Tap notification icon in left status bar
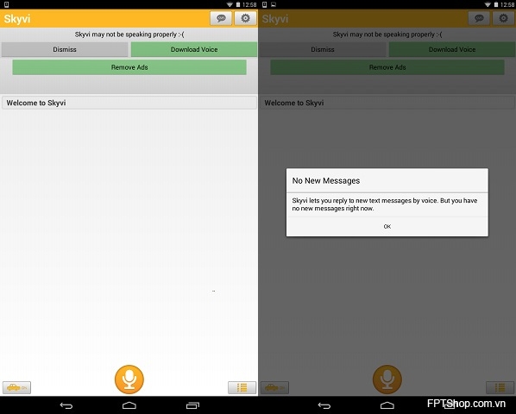Image resolution: width=516 pixels, height=414 pixels. coord(6,4)
